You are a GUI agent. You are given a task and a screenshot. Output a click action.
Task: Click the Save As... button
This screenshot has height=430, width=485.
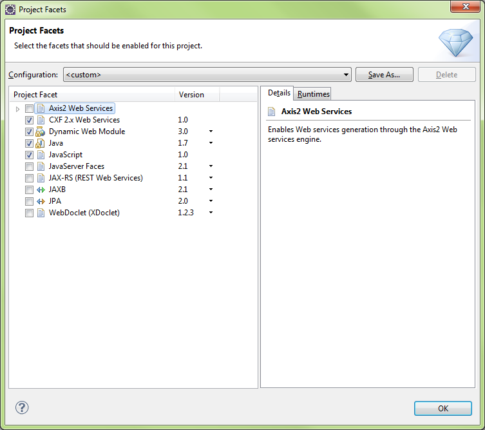384,75
